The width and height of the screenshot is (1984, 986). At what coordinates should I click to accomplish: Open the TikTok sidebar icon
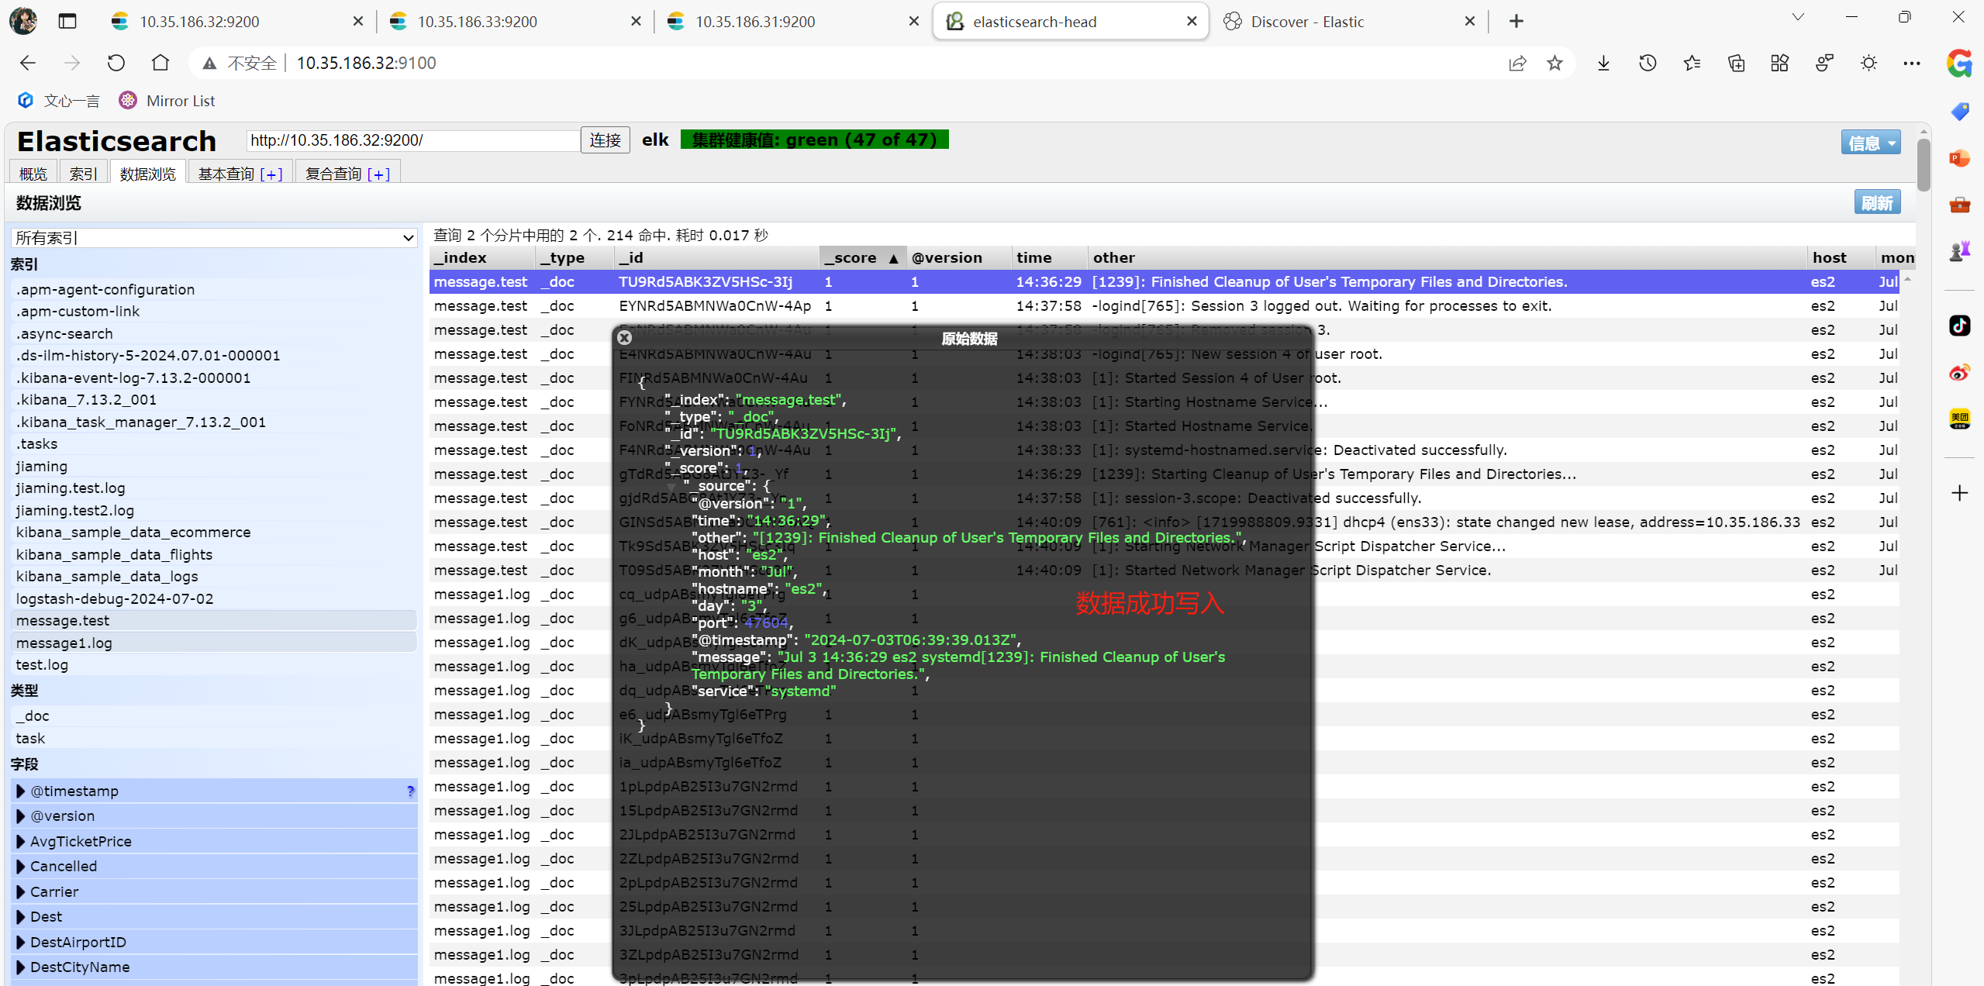click(x=1959, y=325)
